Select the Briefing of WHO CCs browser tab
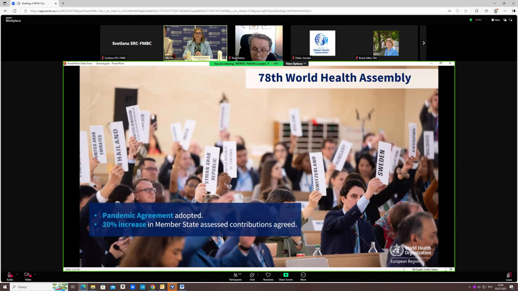 [34, 3]
